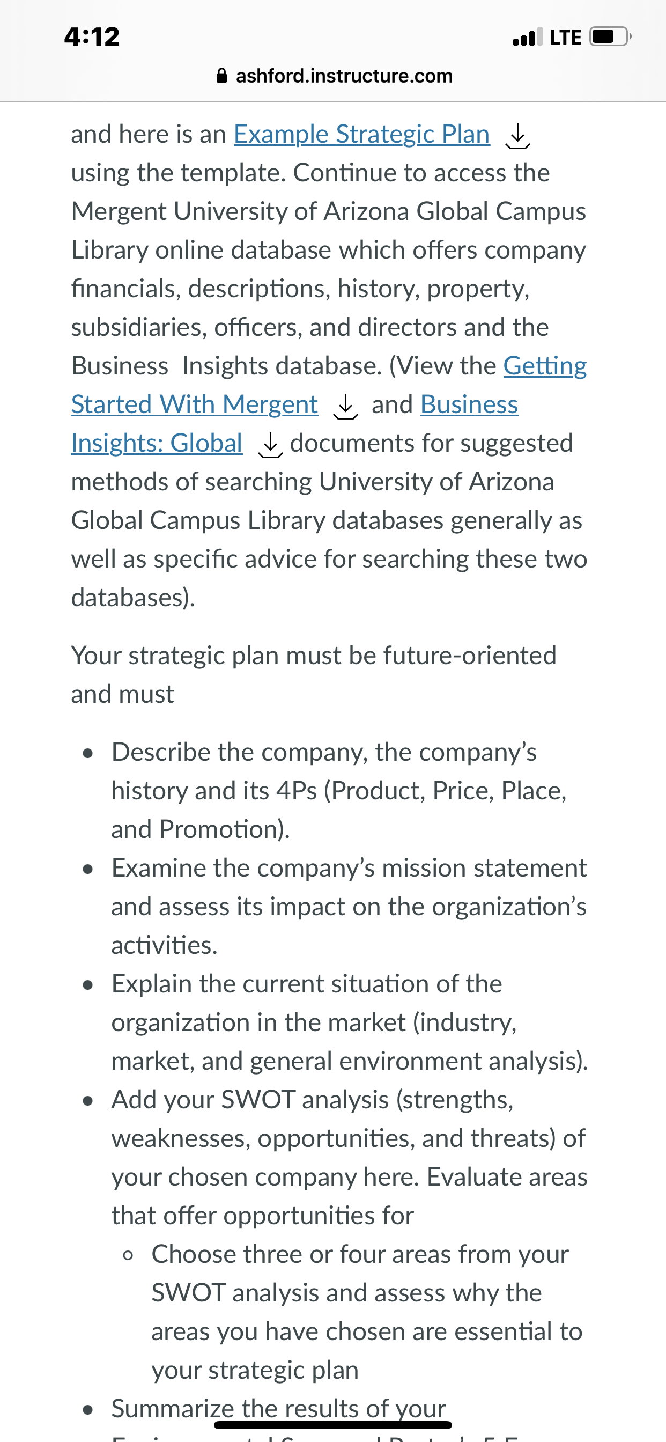
Task: Tap the home indicator bar
Action: click(333, 1425)
